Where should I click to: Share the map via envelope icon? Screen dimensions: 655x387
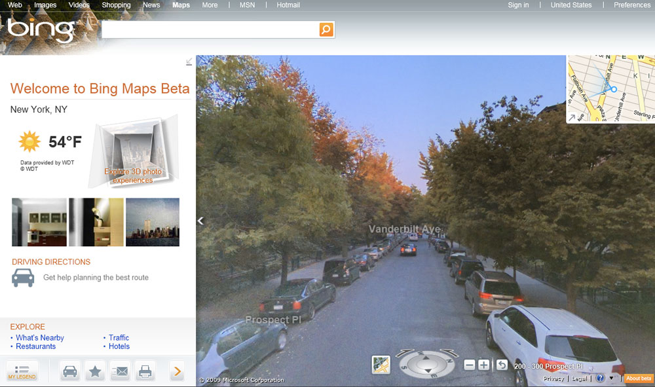[120, 371]
